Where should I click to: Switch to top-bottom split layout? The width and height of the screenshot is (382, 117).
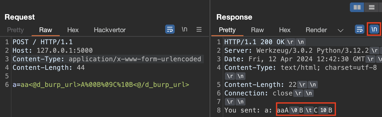click(x=371, y=8)
